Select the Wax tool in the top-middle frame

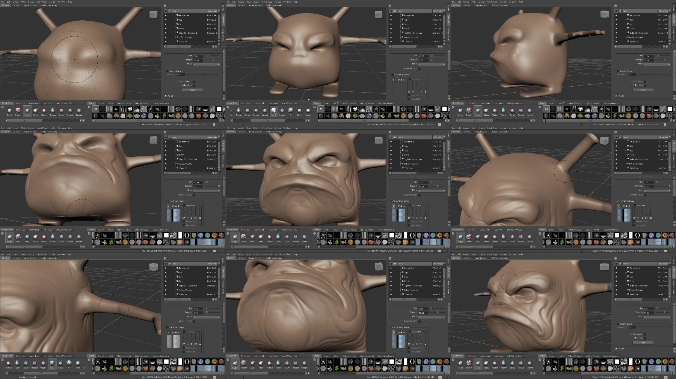coord(274,111)
